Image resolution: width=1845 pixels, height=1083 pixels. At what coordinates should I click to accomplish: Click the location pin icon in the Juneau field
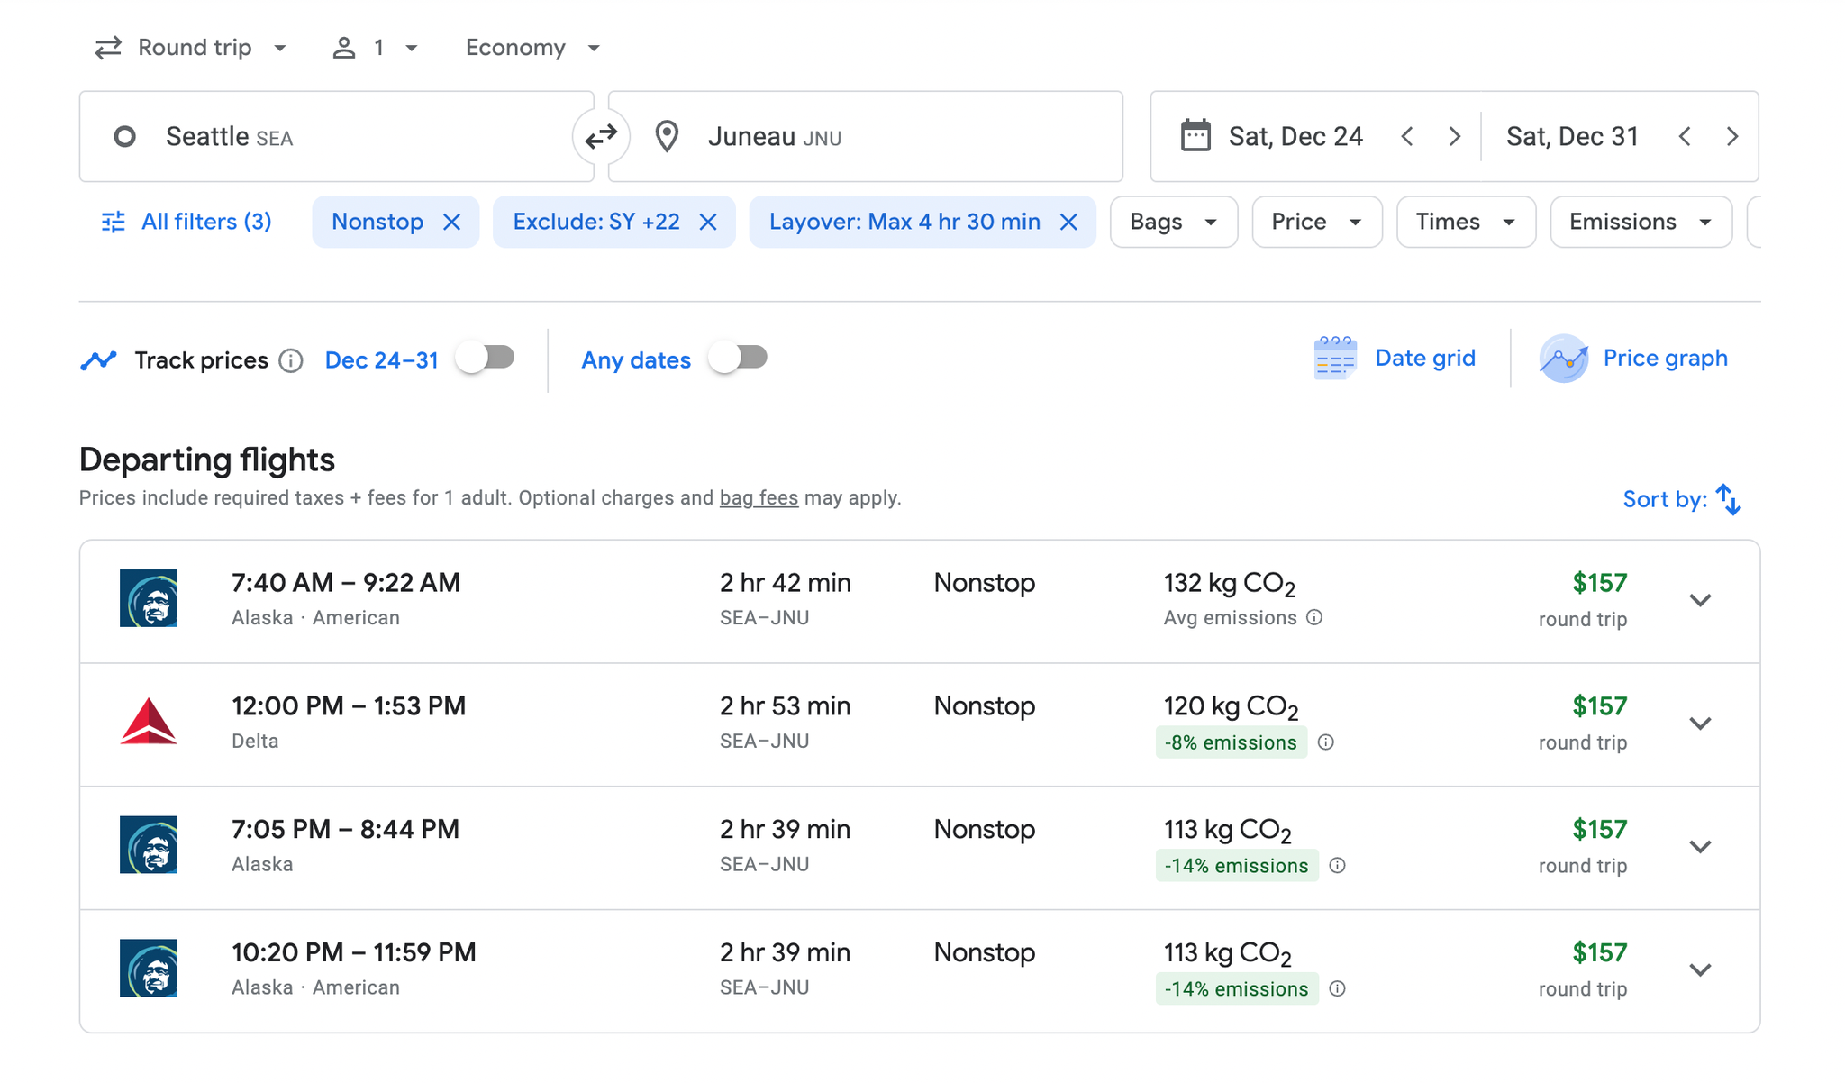[x=667, y=136]
